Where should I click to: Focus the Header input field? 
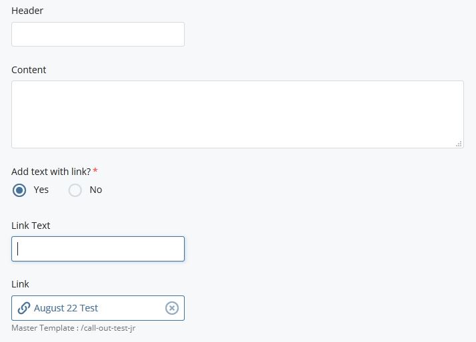(98, 35)
